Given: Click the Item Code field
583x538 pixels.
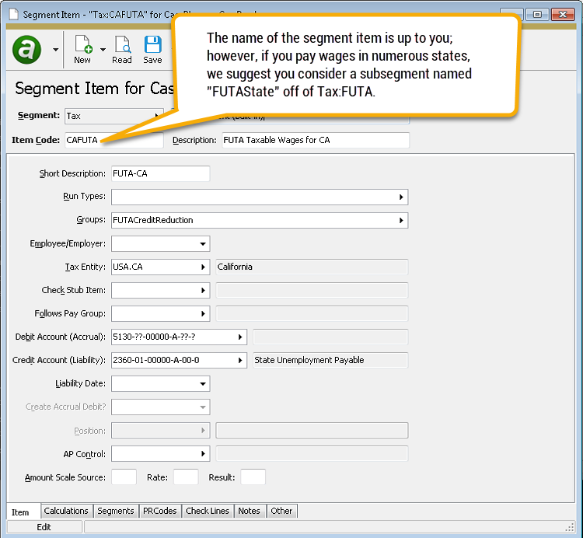Looking at the screenshot, I should click(113, 141).
